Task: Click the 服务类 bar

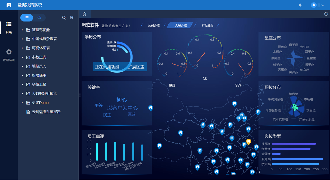Action: tap(297, 159)
